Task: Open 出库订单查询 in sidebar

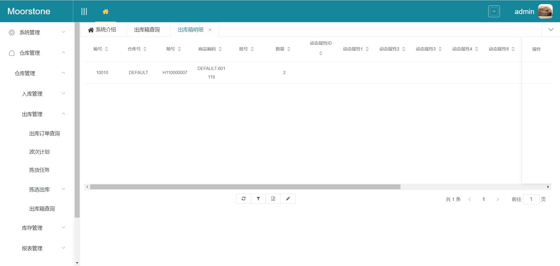Action: [44, 133]
